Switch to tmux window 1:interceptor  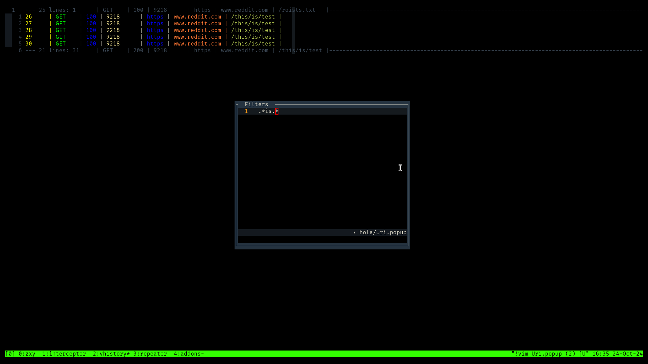pyautogui.click(x=64, y=354)
